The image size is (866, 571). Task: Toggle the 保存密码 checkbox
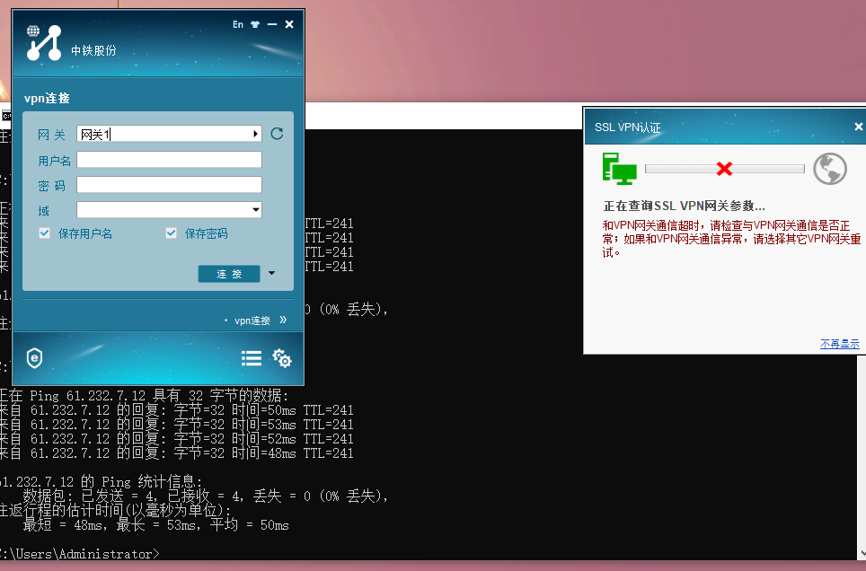[172, 233]
